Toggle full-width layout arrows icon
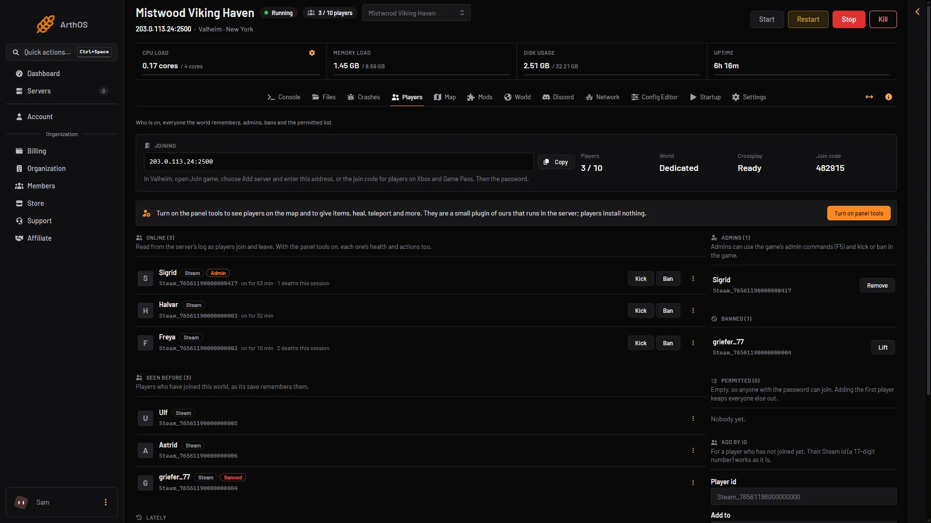 pyautogui.click(x=869, y=97)
